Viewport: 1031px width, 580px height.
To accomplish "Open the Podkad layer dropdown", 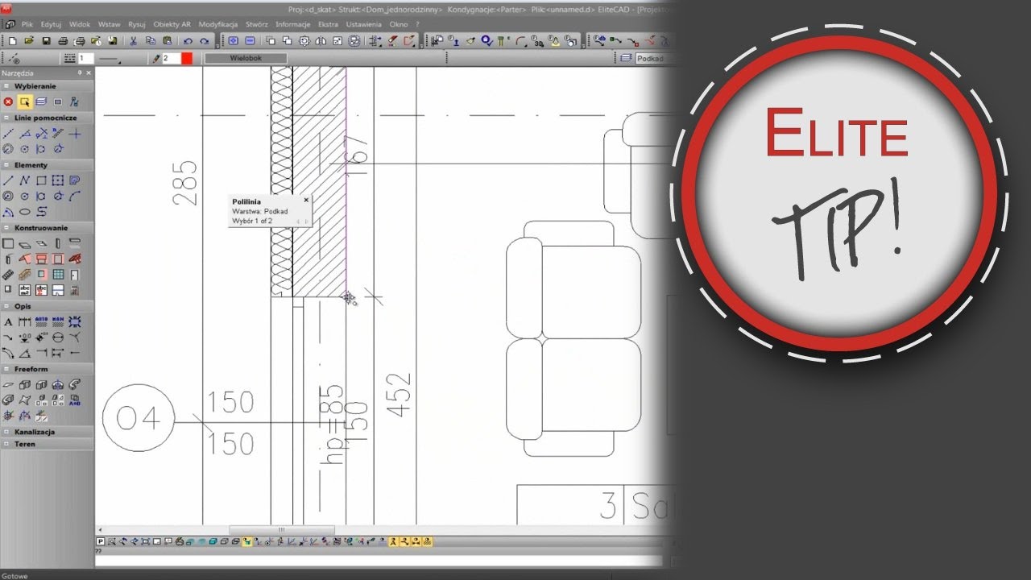I will (x=656, y=59).
